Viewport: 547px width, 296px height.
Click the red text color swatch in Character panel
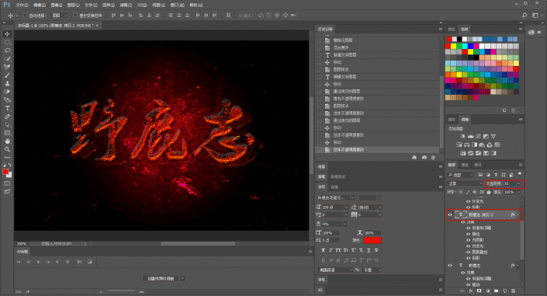coord(372,240)
